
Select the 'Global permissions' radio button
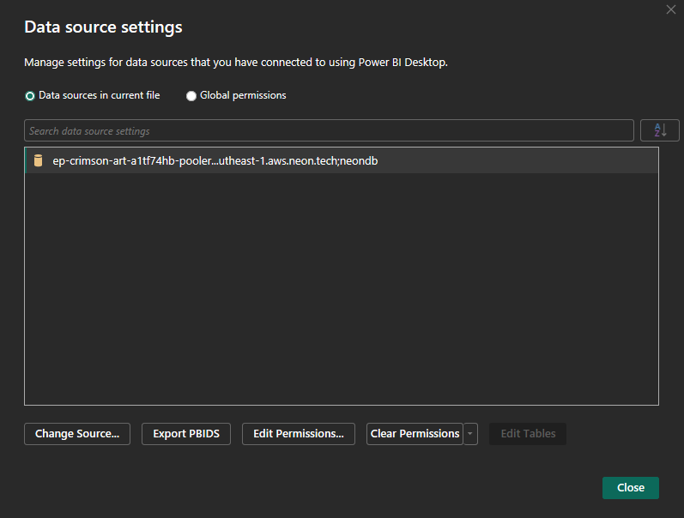click(x=191, y=96)
